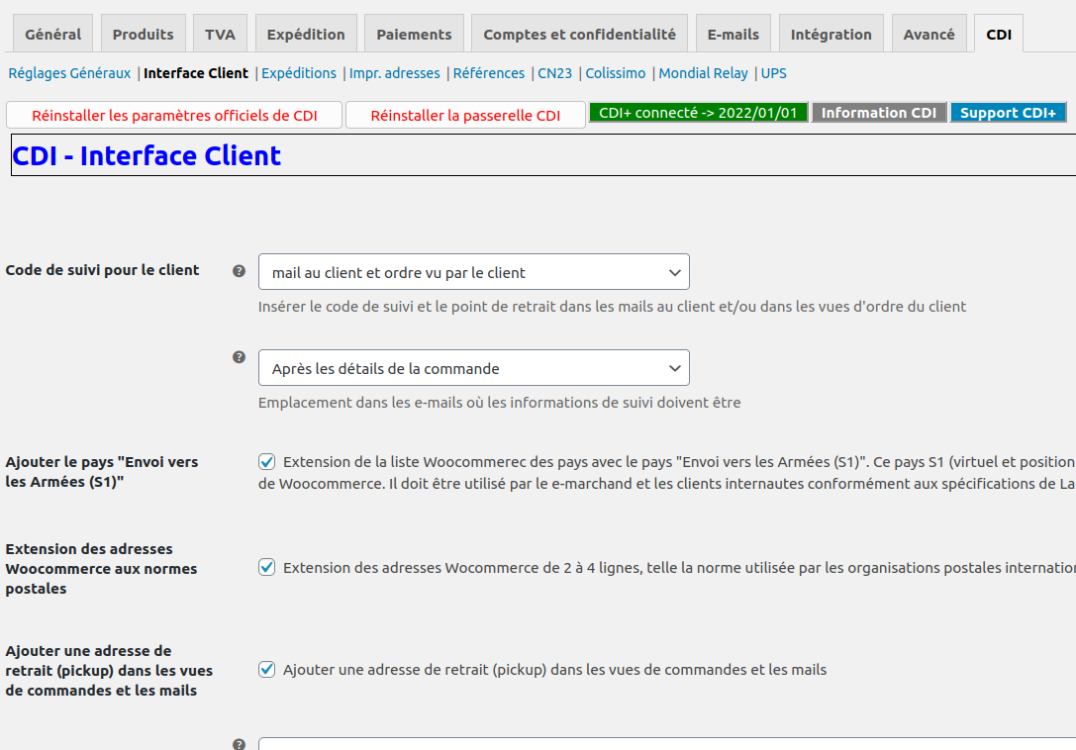Click Emplacement dans les e-mails description text
The height and width of the screenshot is (750, 1076).
[500, 403]
